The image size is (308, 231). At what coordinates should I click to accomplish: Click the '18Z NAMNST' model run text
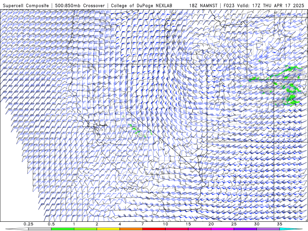click(x=203, y=5)
